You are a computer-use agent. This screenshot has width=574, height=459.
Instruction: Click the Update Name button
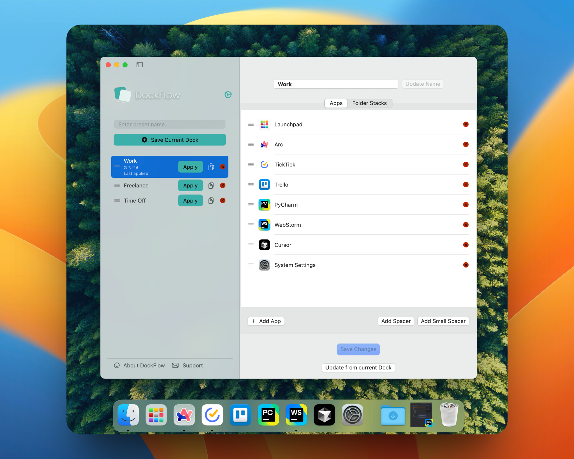[423, 84]
